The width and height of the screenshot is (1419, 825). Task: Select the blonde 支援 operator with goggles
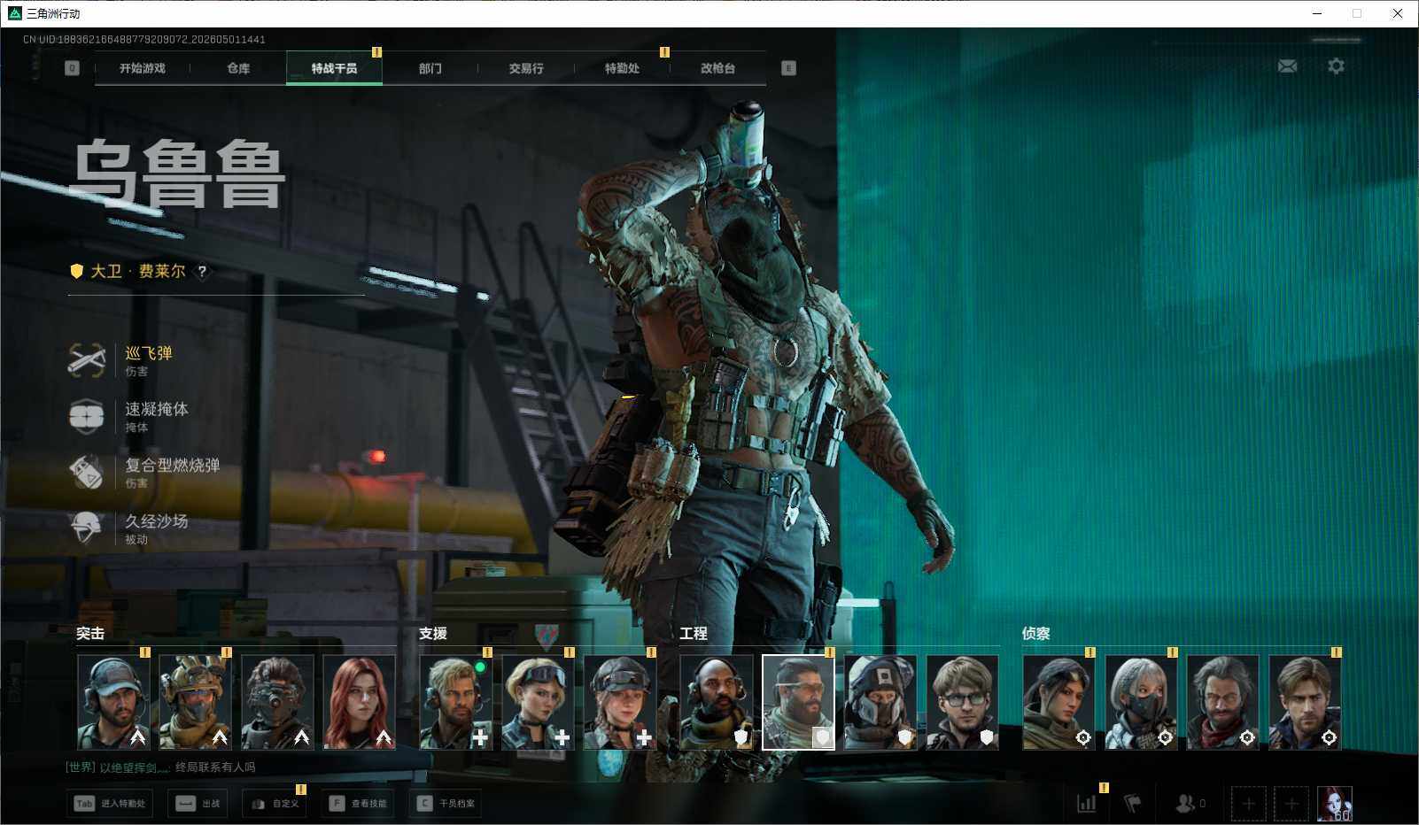click(x=538, y=702)
